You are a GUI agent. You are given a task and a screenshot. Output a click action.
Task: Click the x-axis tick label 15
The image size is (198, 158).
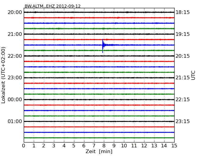(x=174, y=146)
